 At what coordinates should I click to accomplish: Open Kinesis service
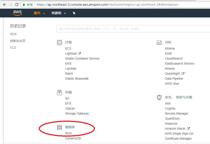tap(170, 69)
